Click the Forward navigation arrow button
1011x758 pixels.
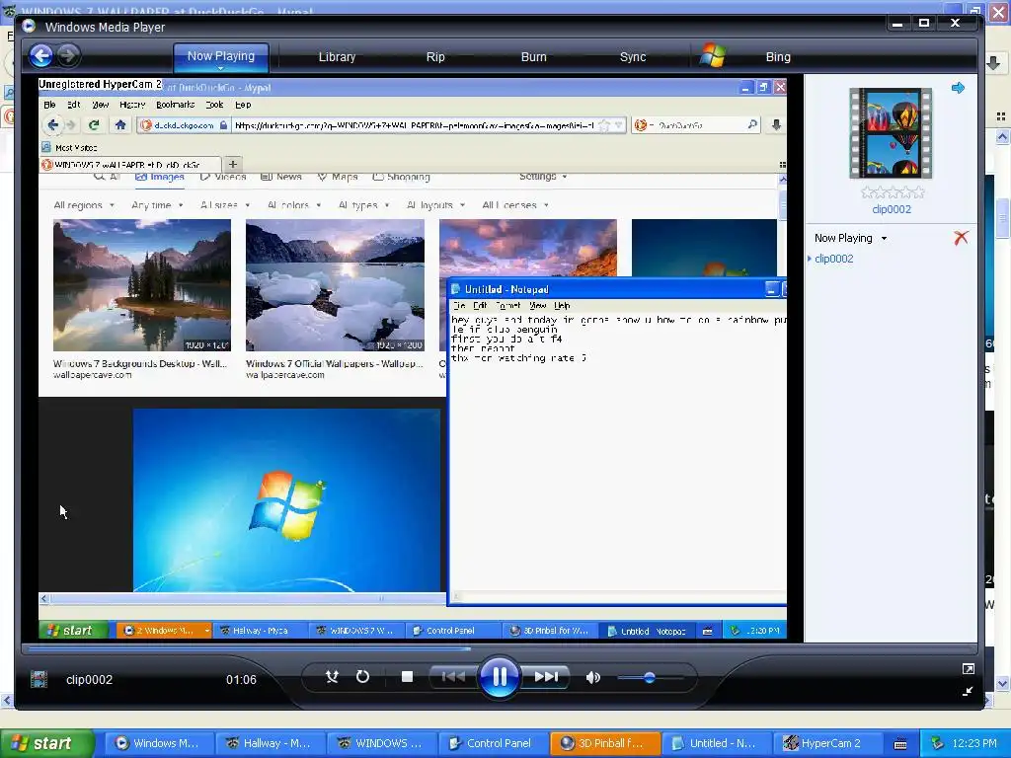point(69,56)
